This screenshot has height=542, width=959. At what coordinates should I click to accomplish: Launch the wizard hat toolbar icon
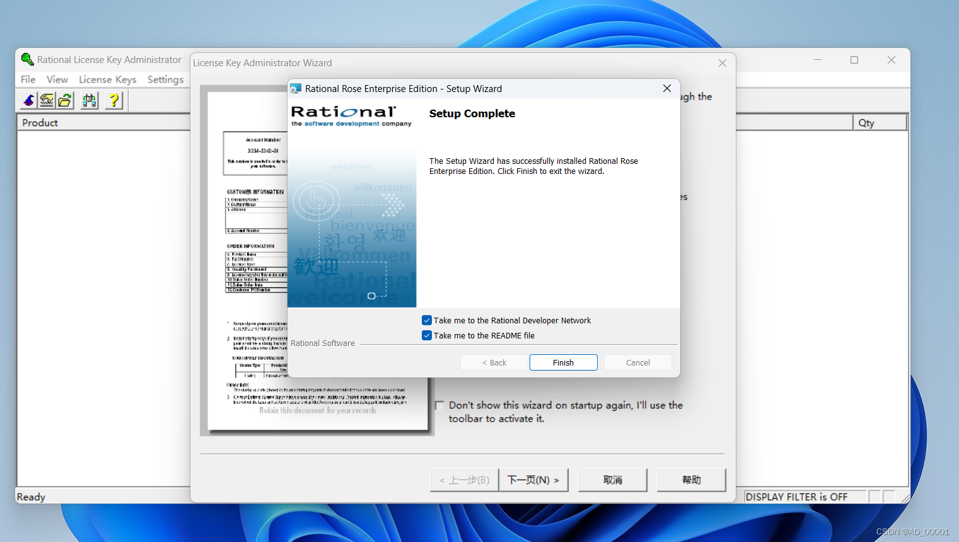click(29, 100)
